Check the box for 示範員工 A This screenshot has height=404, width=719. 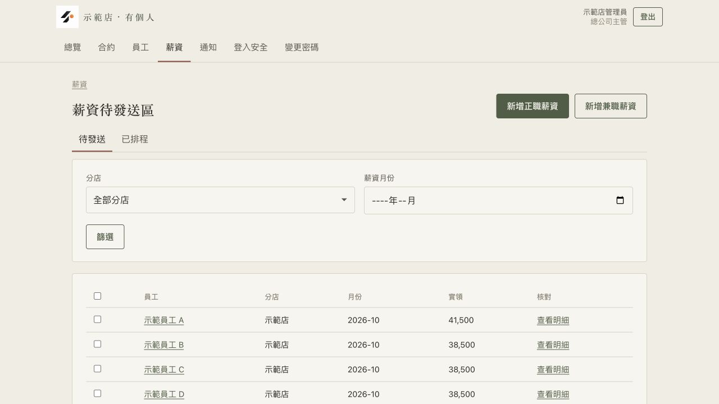click(x=97, y=319)
